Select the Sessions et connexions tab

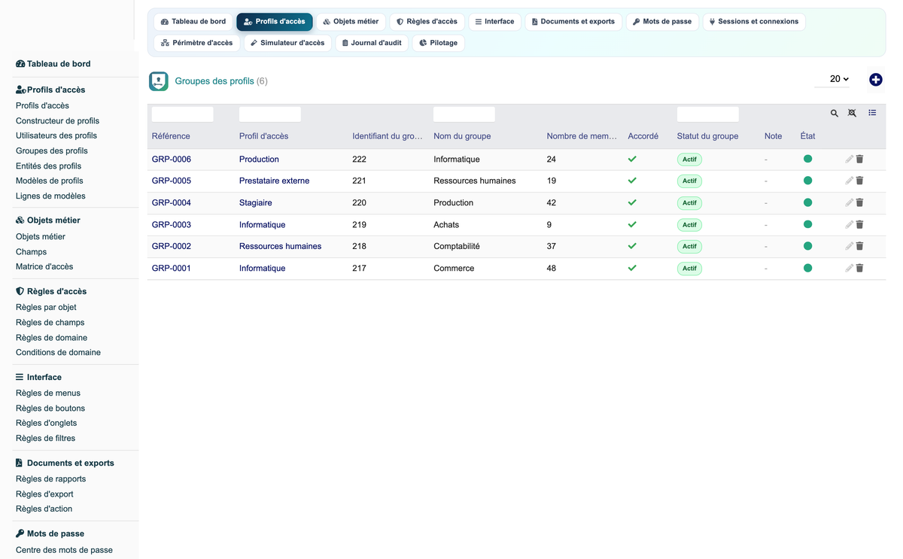pos(754,22)
